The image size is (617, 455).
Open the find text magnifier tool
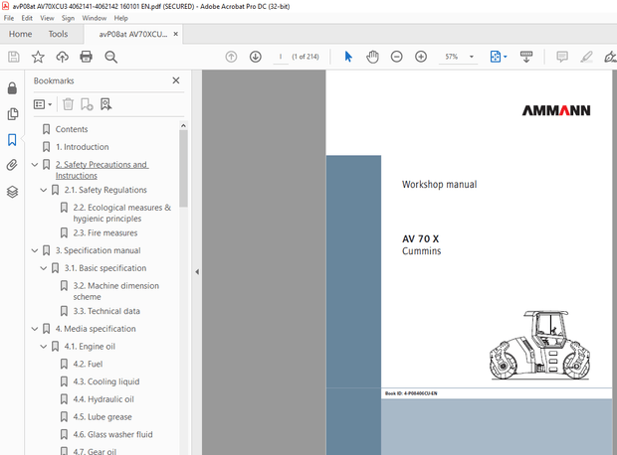pos(111,57)
